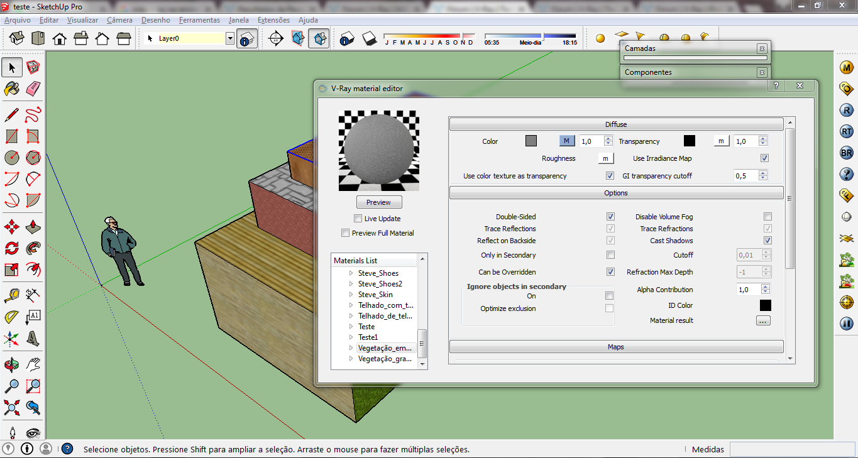
Task: Enable Preview Full Material
Action: tap(345, 233)
